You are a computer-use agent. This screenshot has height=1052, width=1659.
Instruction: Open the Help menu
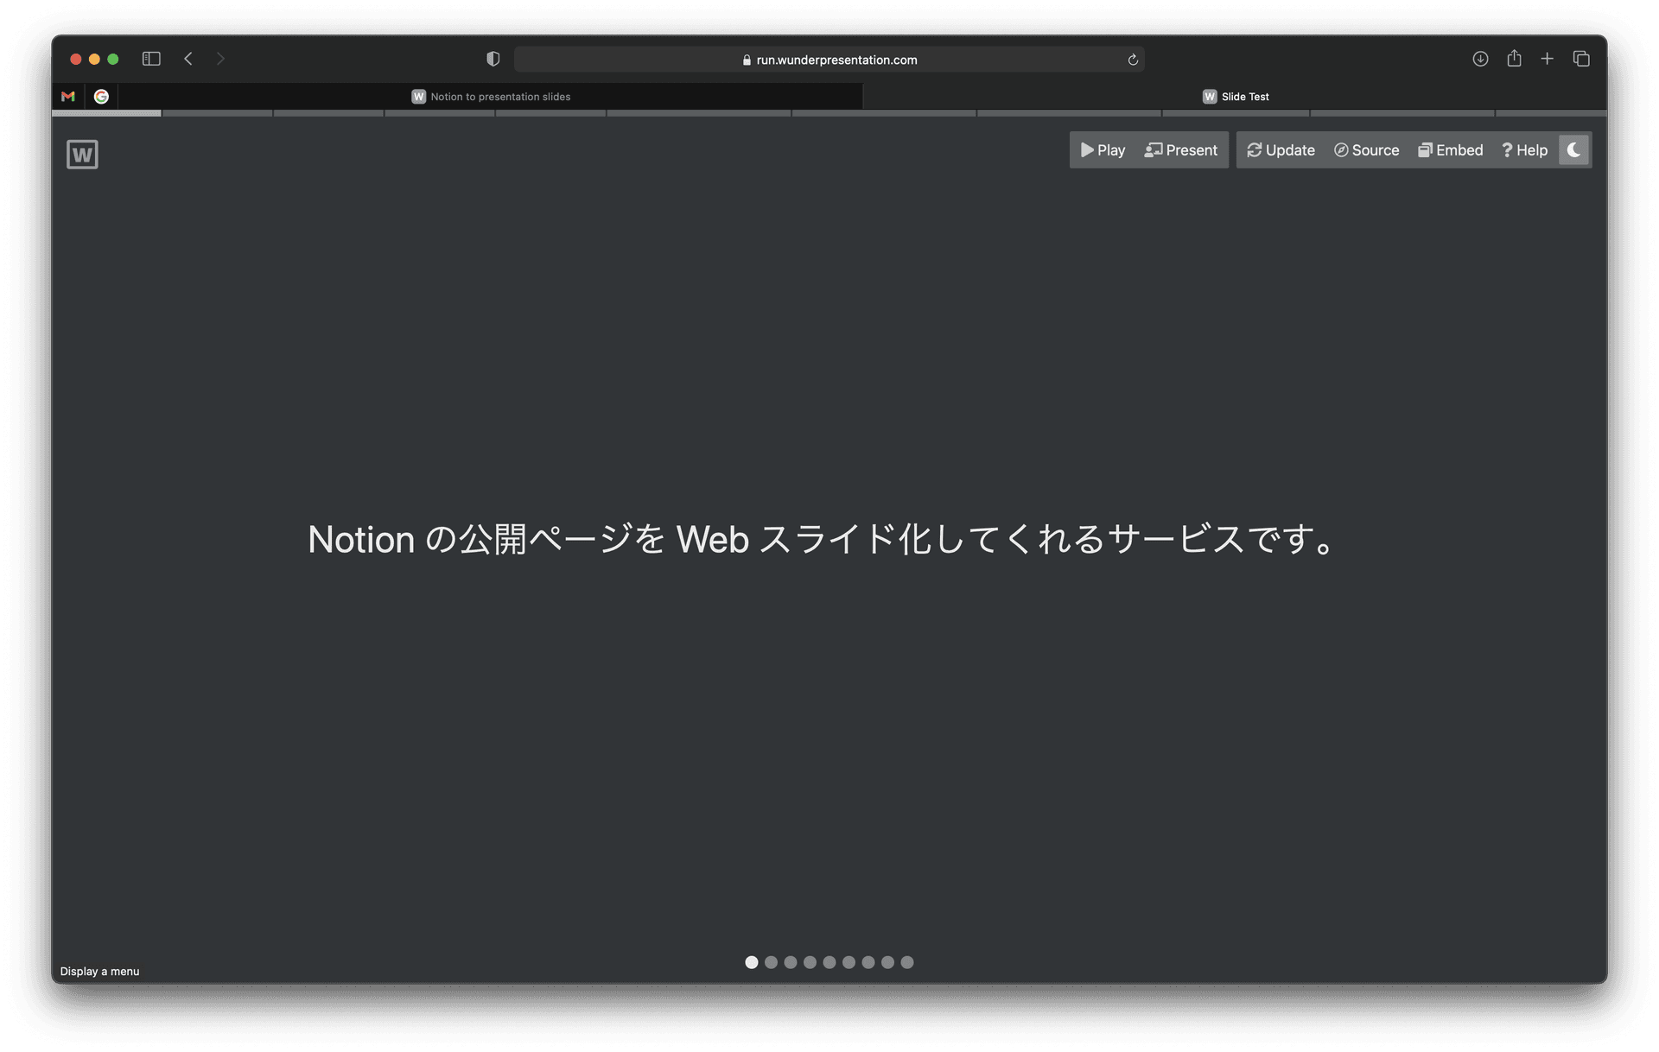point(1524,150)
